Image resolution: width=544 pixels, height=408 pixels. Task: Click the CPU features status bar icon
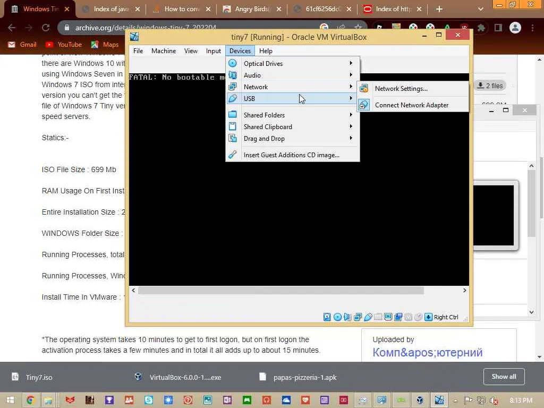pos(409,317)
